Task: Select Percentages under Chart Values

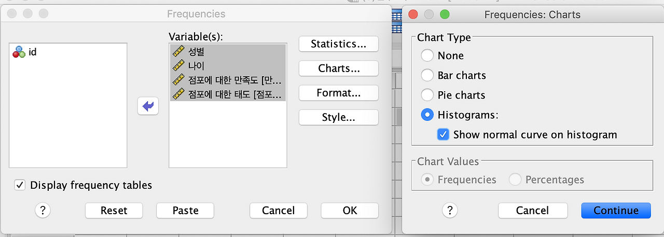Action: [515, 179]
